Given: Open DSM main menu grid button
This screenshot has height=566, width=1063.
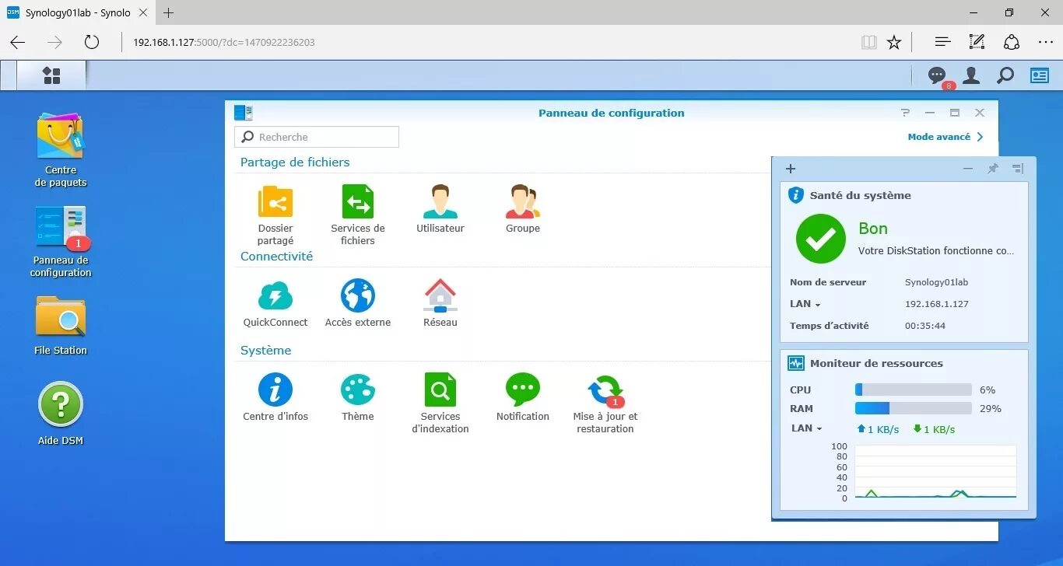Looking at the screenshot, I should [x=51, y=75].
